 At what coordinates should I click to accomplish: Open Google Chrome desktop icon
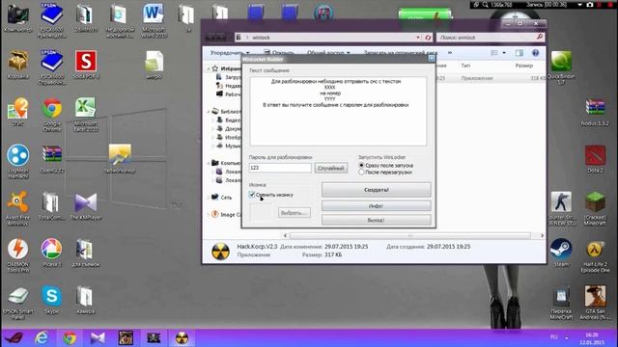point(51,115)
